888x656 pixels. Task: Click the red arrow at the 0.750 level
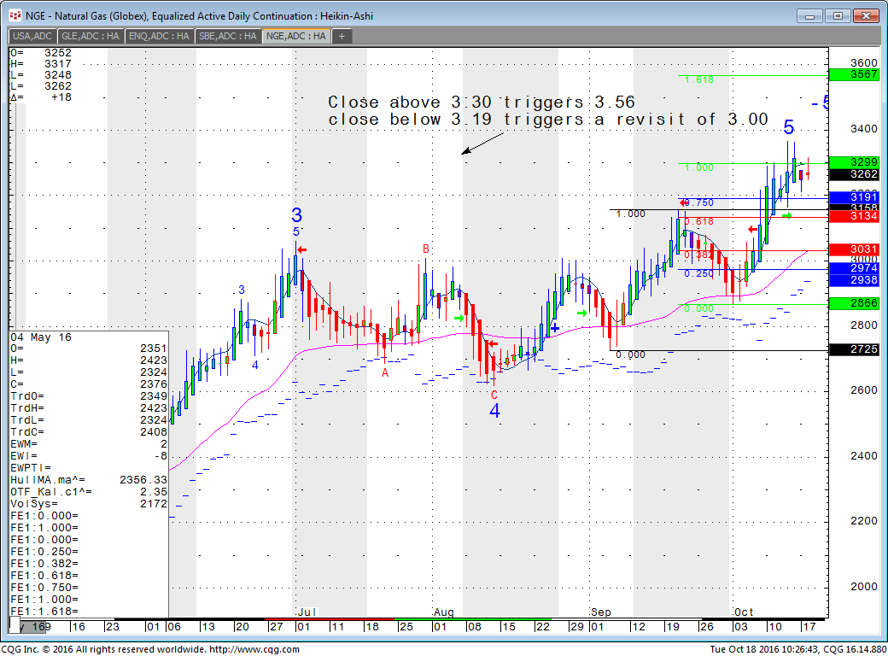click(684, 202)
